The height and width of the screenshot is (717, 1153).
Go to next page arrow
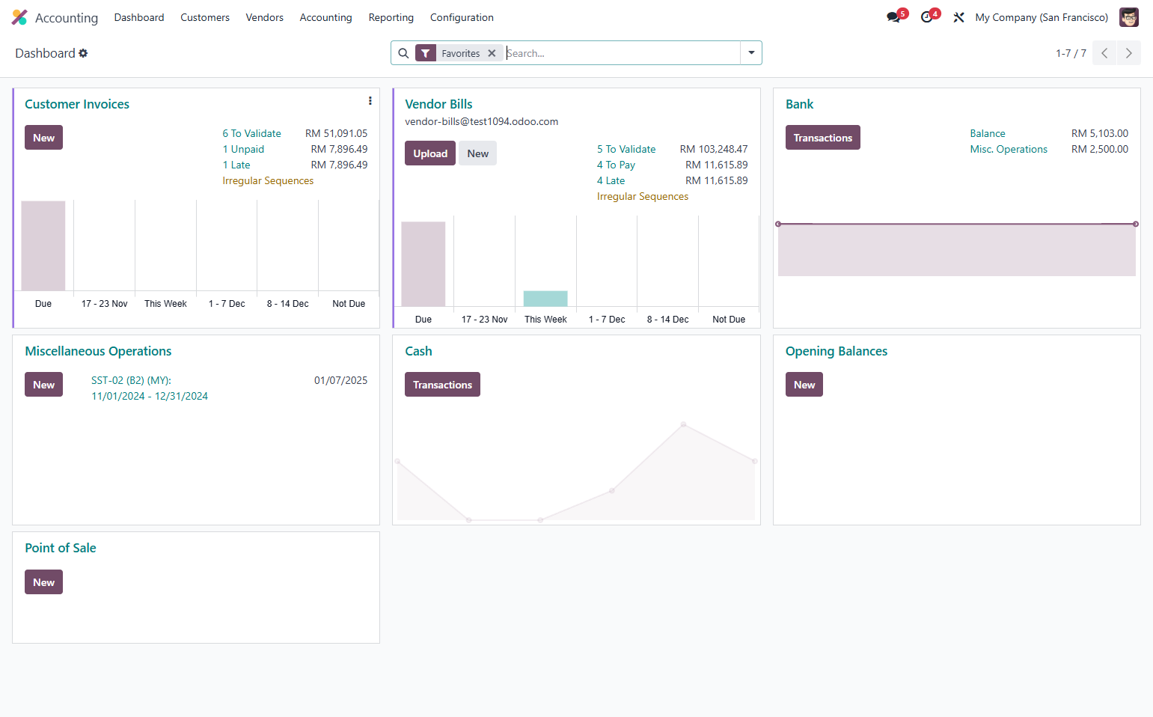tap(1129, 53)
